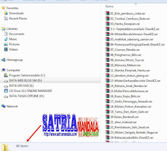Open the Videos library icon
Viewport: 167px width, 151px height.
(x=6, y=49)
